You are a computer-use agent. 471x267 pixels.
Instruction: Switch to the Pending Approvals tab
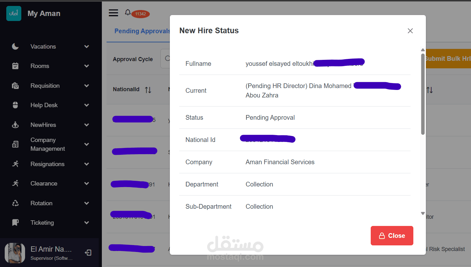click(142, 31)
